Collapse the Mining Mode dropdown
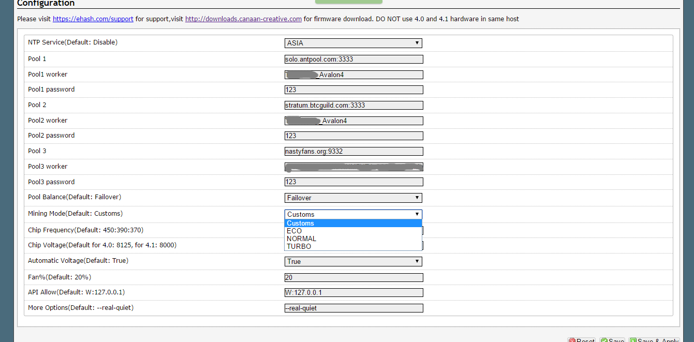 pos(353,214)
